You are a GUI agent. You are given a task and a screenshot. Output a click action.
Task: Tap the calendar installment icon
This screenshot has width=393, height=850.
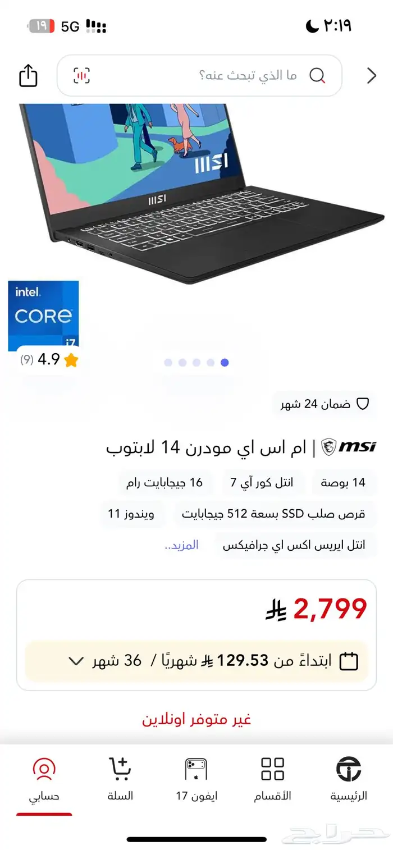[x=349, y=661]
